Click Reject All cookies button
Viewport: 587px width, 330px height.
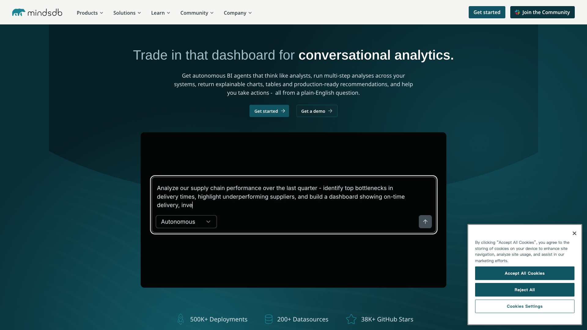[x=524, y=290]
